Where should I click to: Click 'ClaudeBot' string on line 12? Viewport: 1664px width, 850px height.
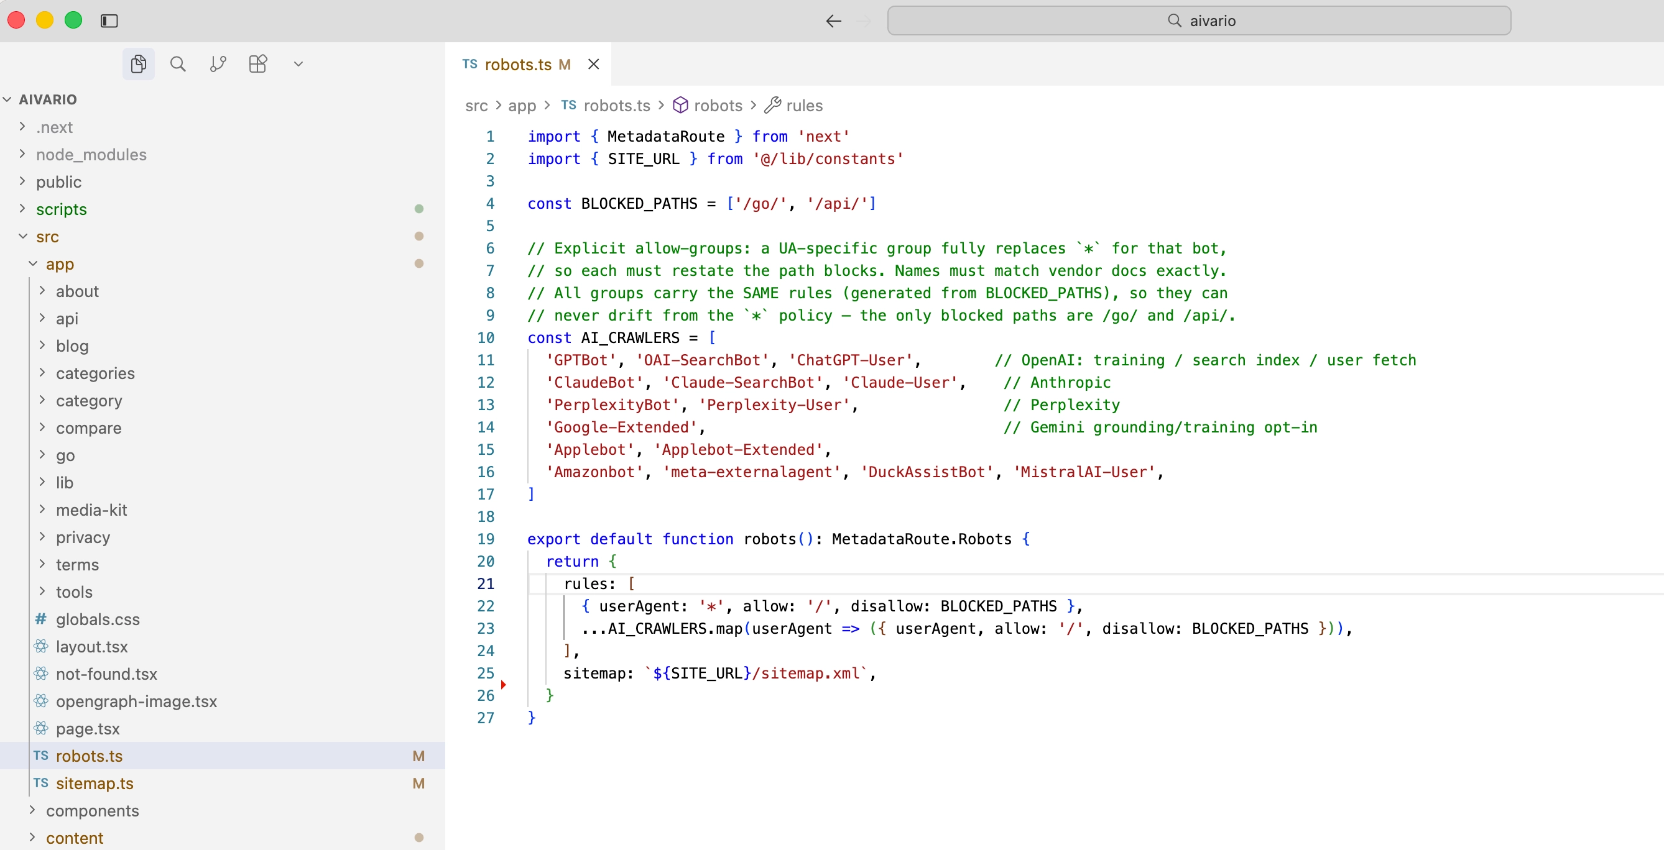(x=594, y=382)
